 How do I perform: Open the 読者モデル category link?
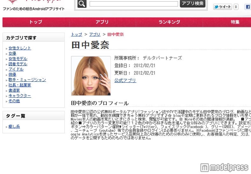coord(18,64)
